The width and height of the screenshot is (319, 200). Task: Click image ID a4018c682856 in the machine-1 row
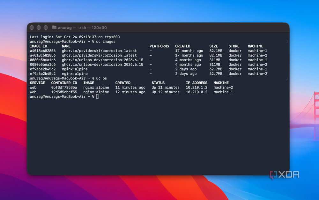coord(43,51)
